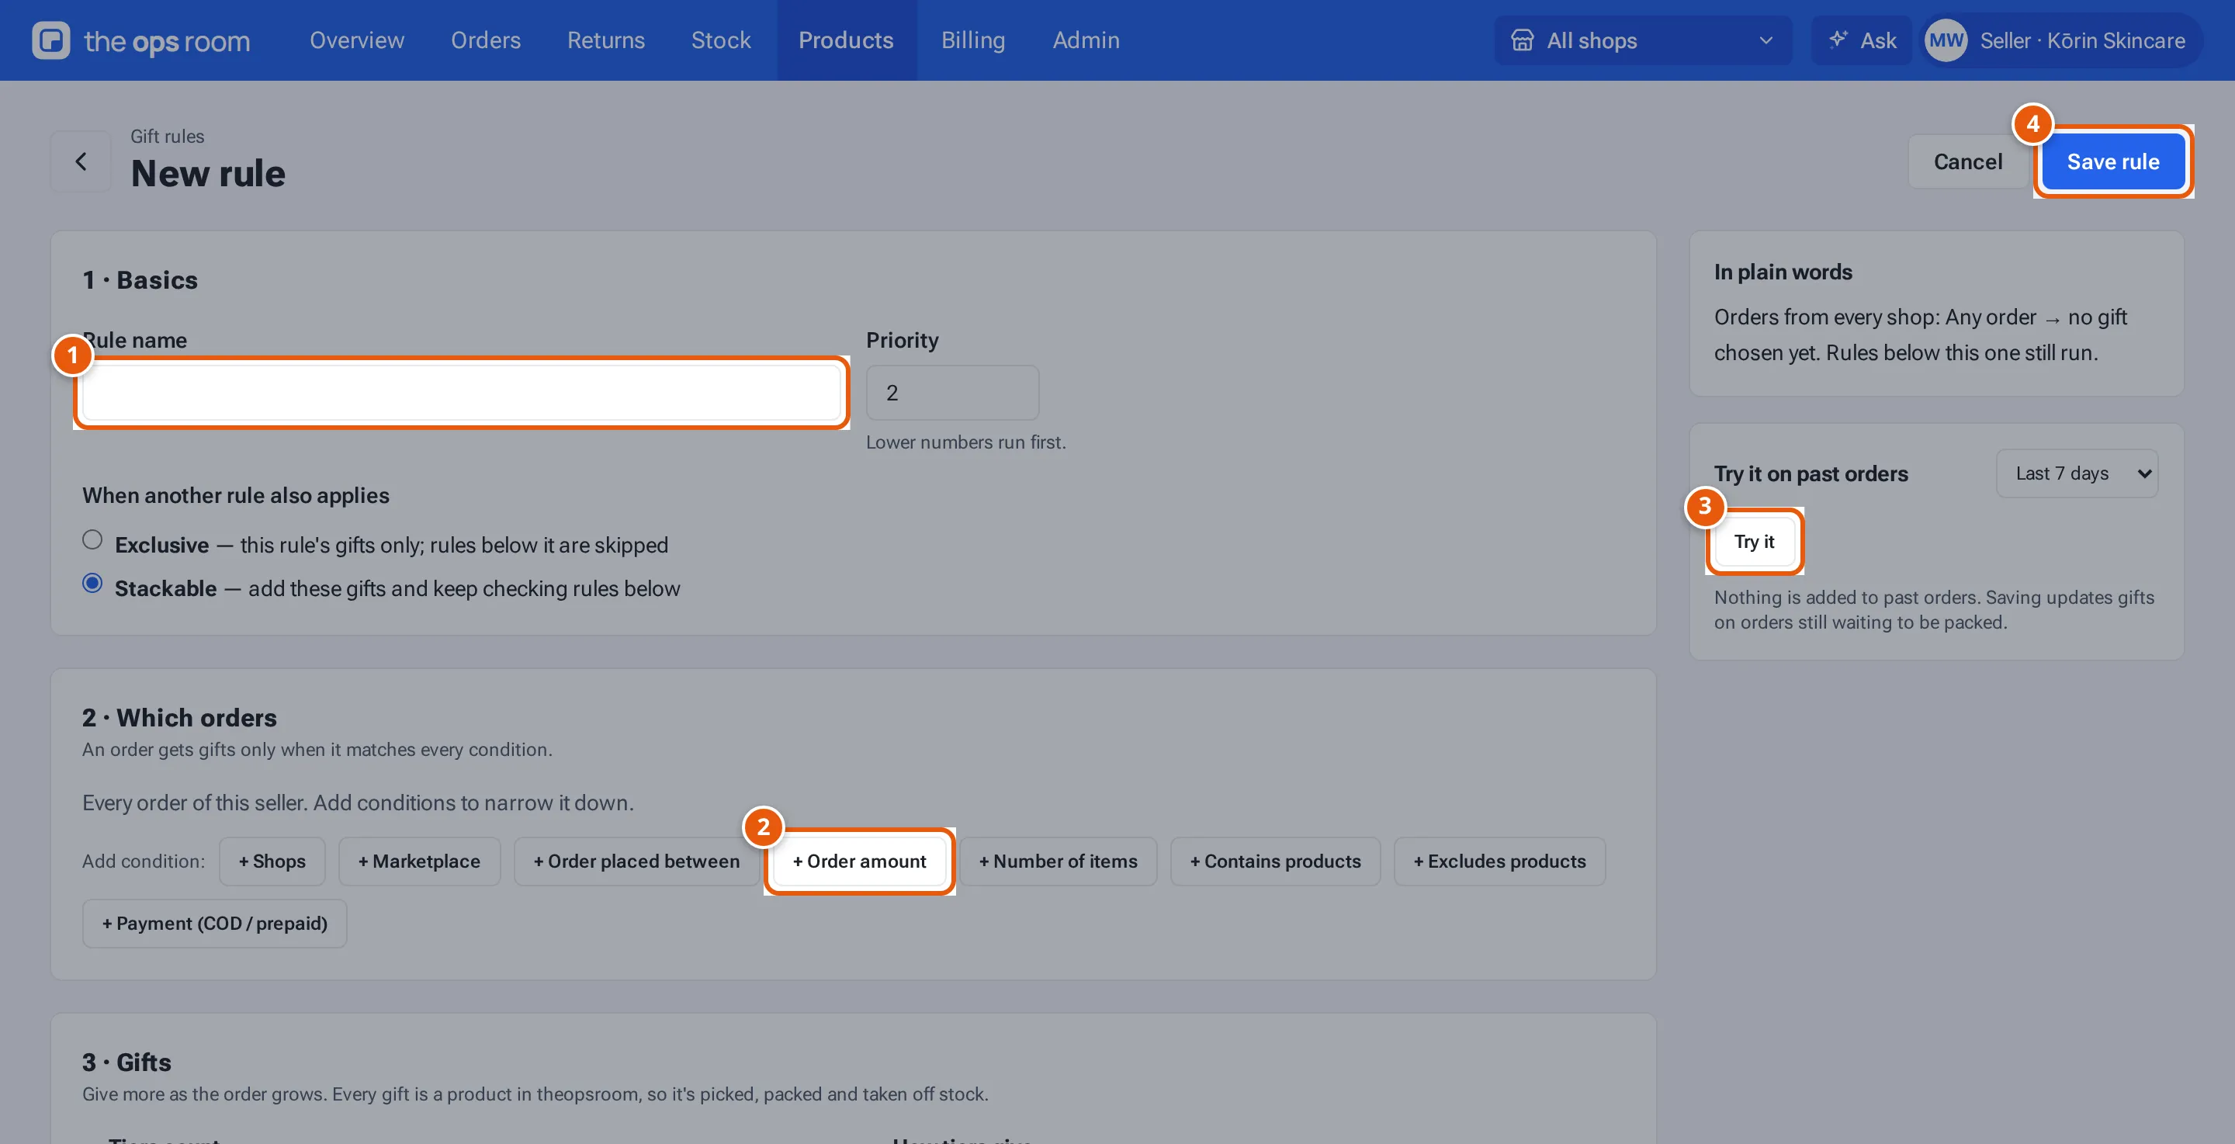
Task: Click the 'Lower numbers run first.' hint
Action: tap(965, 442)
